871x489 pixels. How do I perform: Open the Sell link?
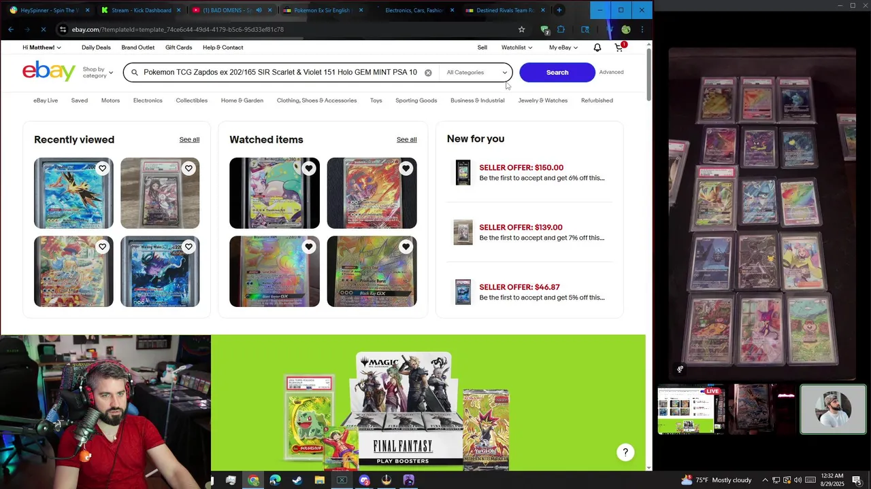482,48
